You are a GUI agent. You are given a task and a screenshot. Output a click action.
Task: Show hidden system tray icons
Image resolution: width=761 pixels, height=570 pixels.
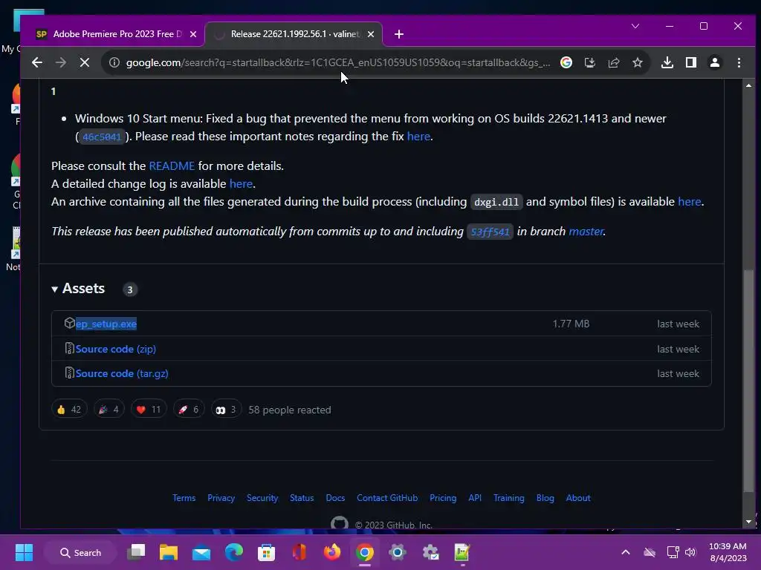pos(626,552)
